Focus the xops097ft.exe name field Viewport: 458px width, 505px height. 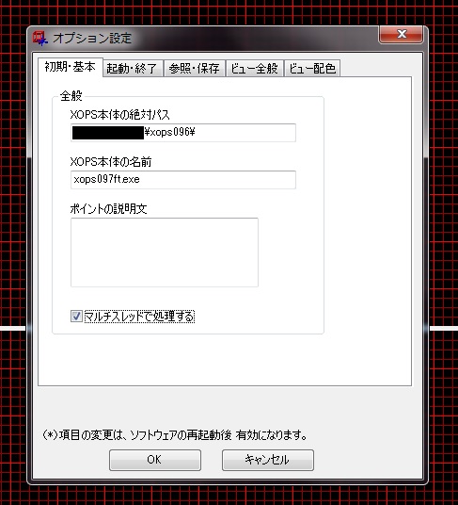pos(183,180)
